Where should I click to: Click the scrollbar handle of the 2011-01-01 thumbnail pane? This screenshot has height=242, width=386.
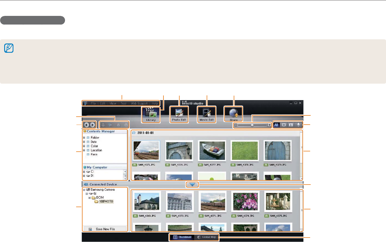tap(301, 148)
